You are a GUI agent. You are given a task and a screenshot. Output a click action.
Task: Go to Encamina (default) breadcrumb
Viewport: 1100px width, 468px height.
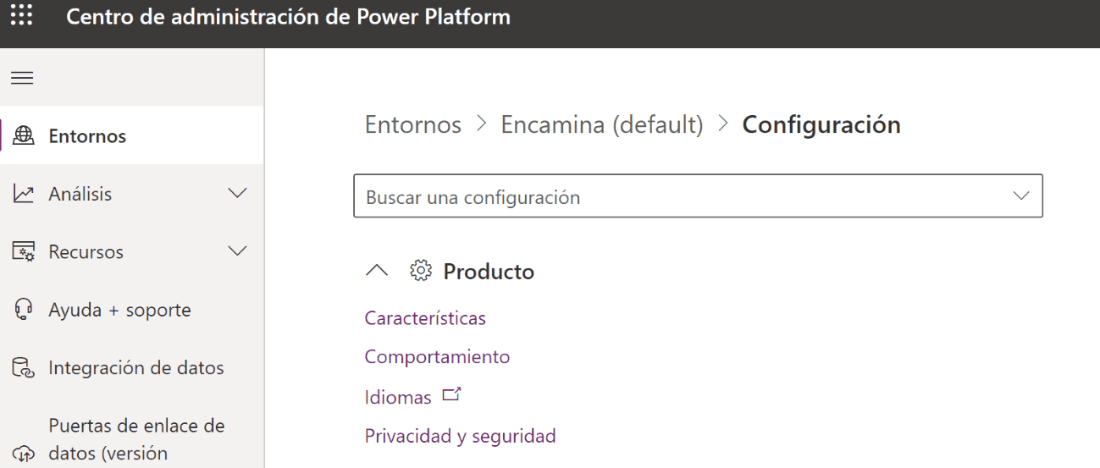click(602, 124)
